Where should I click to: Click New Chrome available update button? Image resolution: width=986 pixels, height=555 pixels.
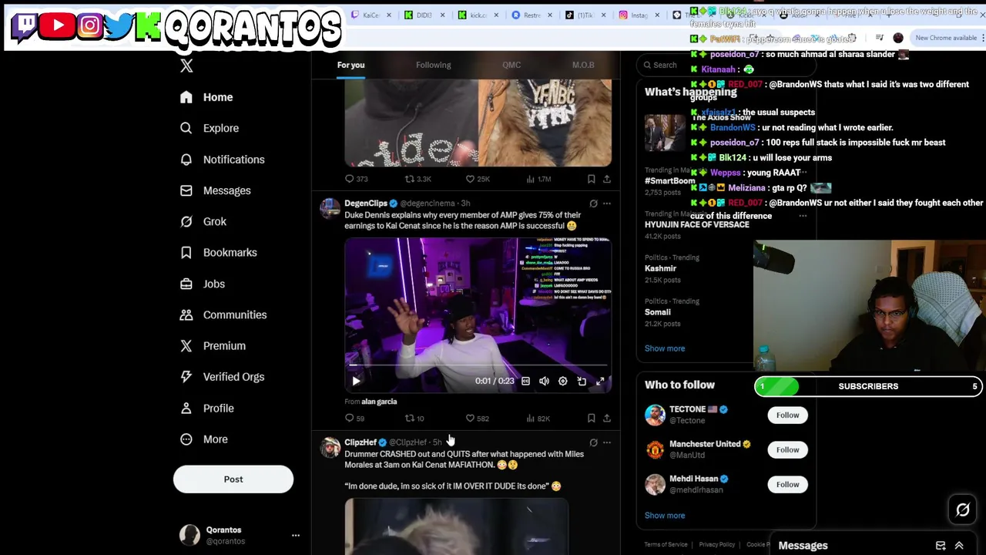(944, 38)
